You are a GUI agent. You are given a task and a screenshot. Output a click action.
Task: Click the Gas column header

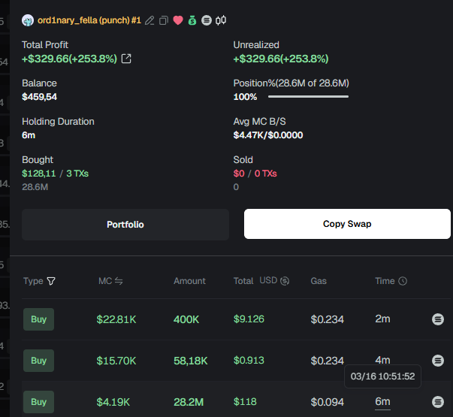click(319, 281)
